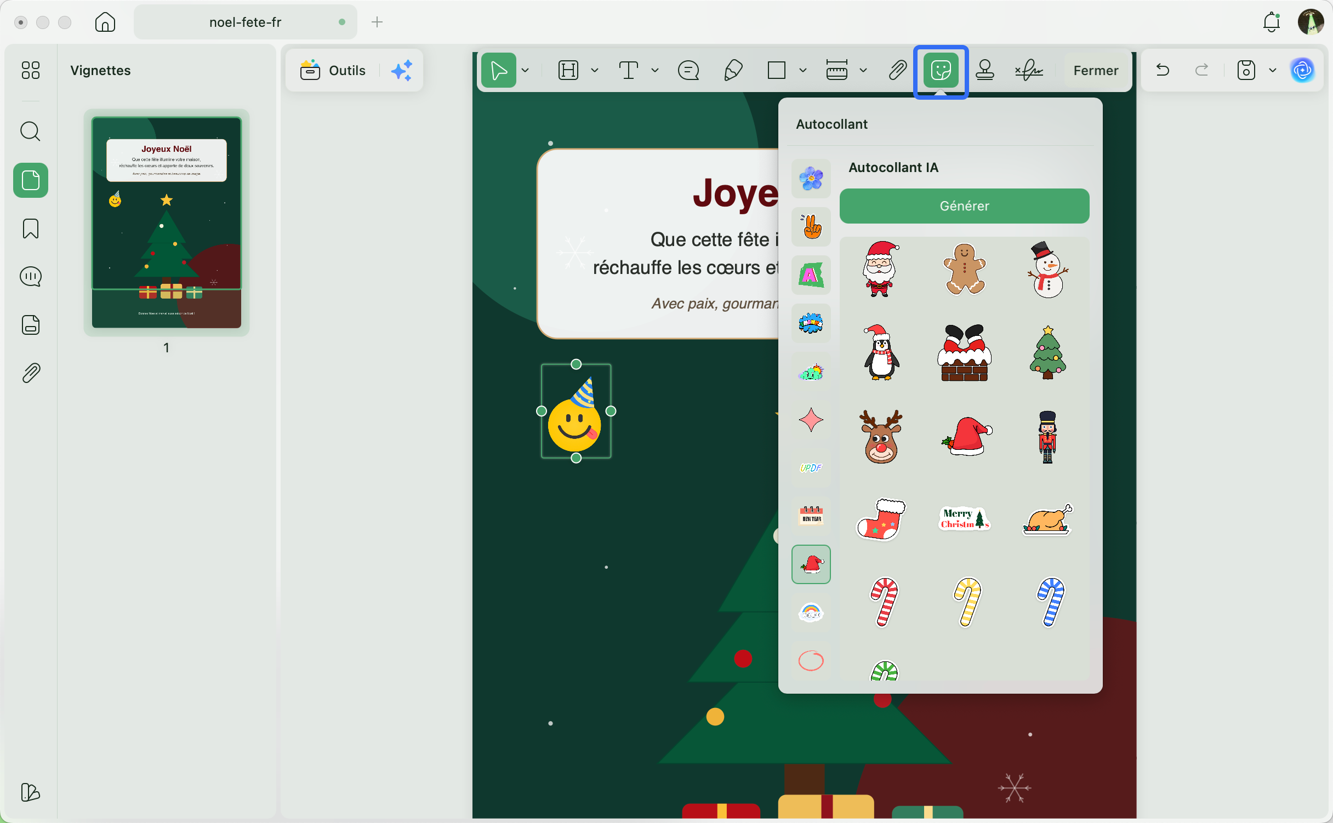Select the New Year calendar sticker category
This screenshot has width=1333, height=823.
(x=811, y=516)
